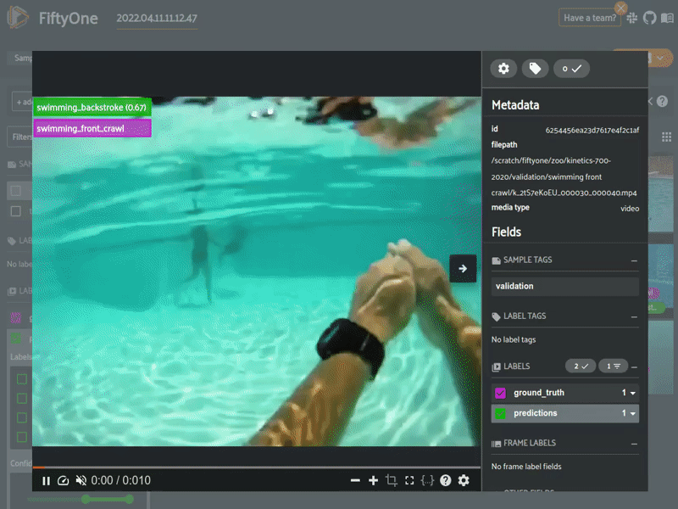Seek along the video progress bar
The width and height of the screenshot is (678, 509).
257,467
